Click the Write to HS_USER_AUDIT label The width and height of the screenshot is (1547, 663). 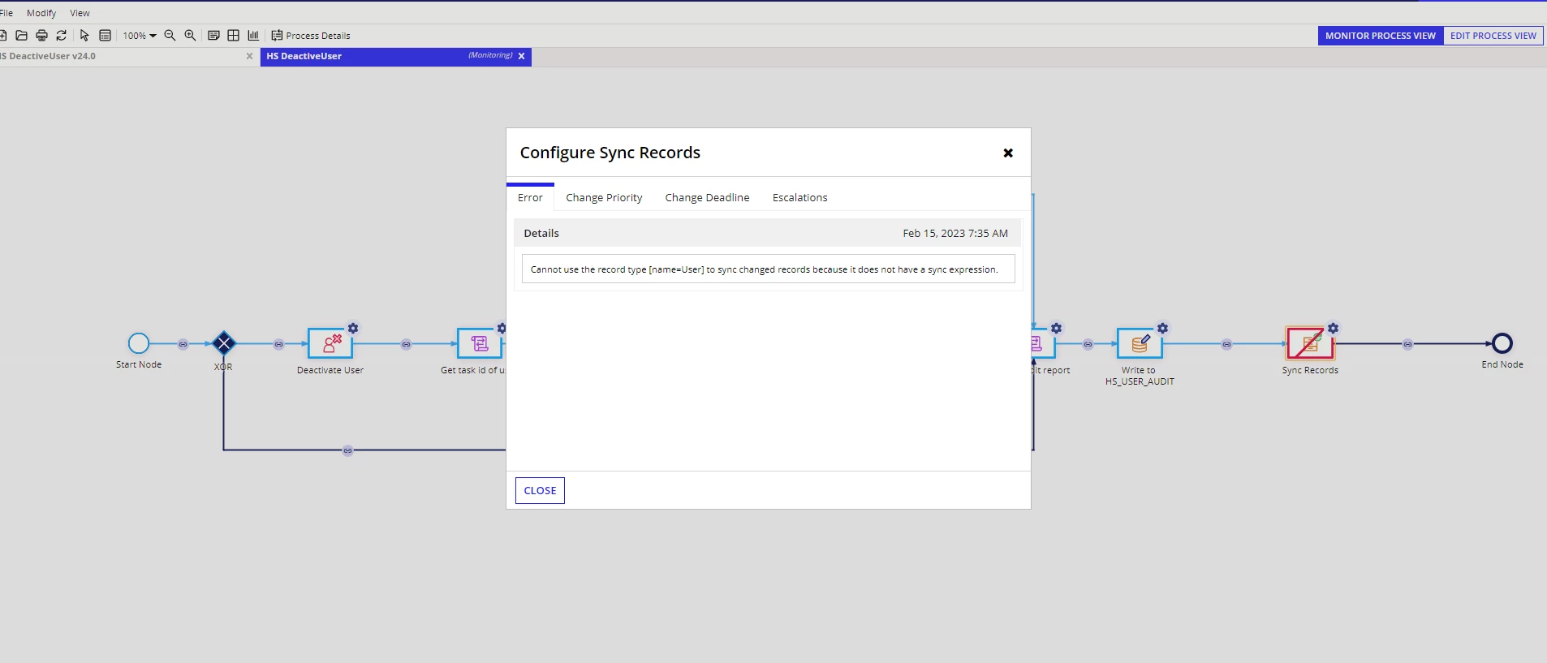[x=1140, y=376]
